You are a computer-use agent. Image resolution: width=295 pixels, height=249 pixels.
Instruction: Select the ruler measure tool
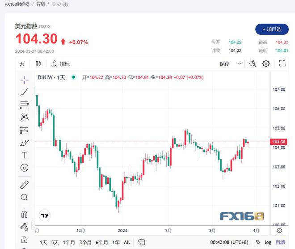(24, 184)
